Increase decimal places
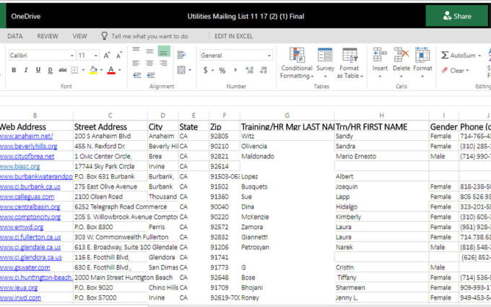Image resolution: width=491 pixels, height=307 pixels. (250, 70)
